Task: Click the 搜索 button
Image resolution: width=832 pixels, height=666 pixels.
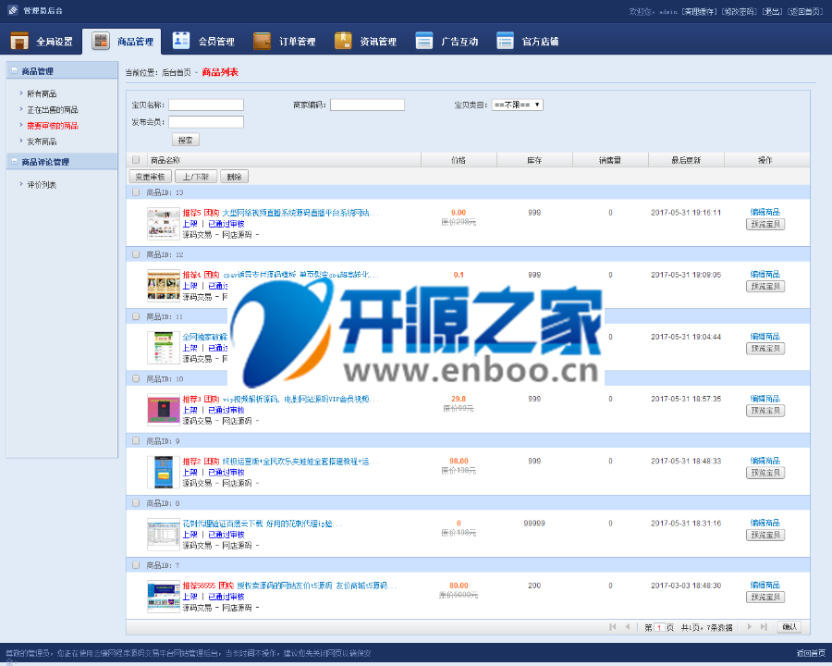Action: [x=186, y=141]
